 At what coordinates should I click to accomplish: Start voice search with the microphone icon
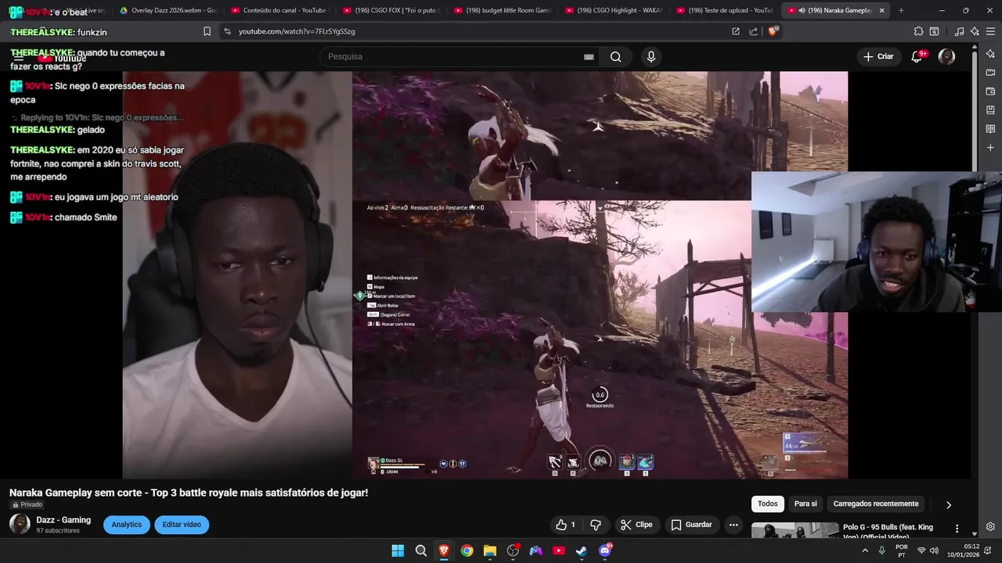coord(651,56)
